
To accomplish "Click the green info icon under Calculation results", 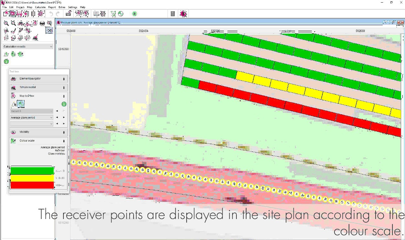I will [6, 61].
